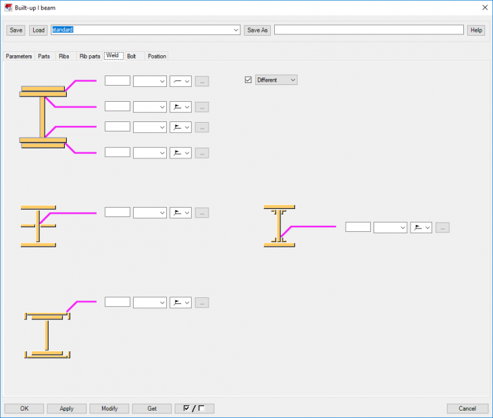Screen dimensions: 493x418
Task: Open the 'standard' saved settings dropdown
Action: click(236, 30)
